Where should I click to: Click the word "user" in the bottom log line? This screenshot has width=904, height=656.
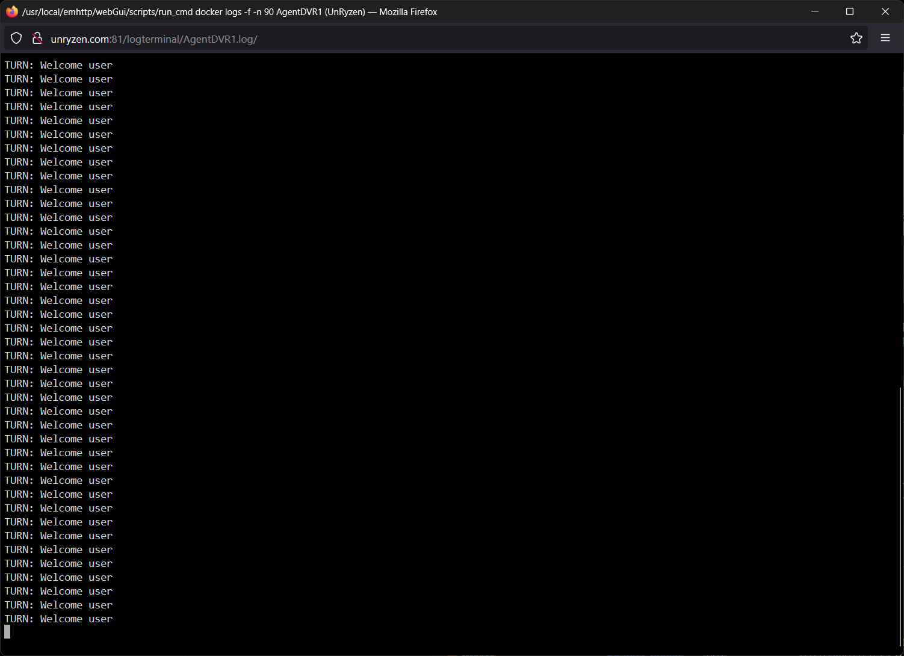101,619
